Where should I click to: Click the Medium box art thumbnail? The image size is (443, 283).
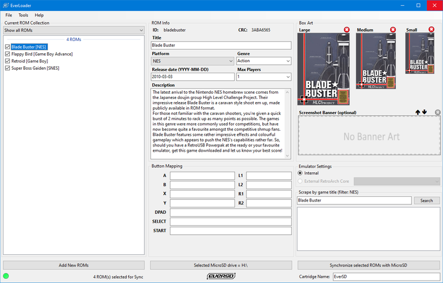point(376,61)
